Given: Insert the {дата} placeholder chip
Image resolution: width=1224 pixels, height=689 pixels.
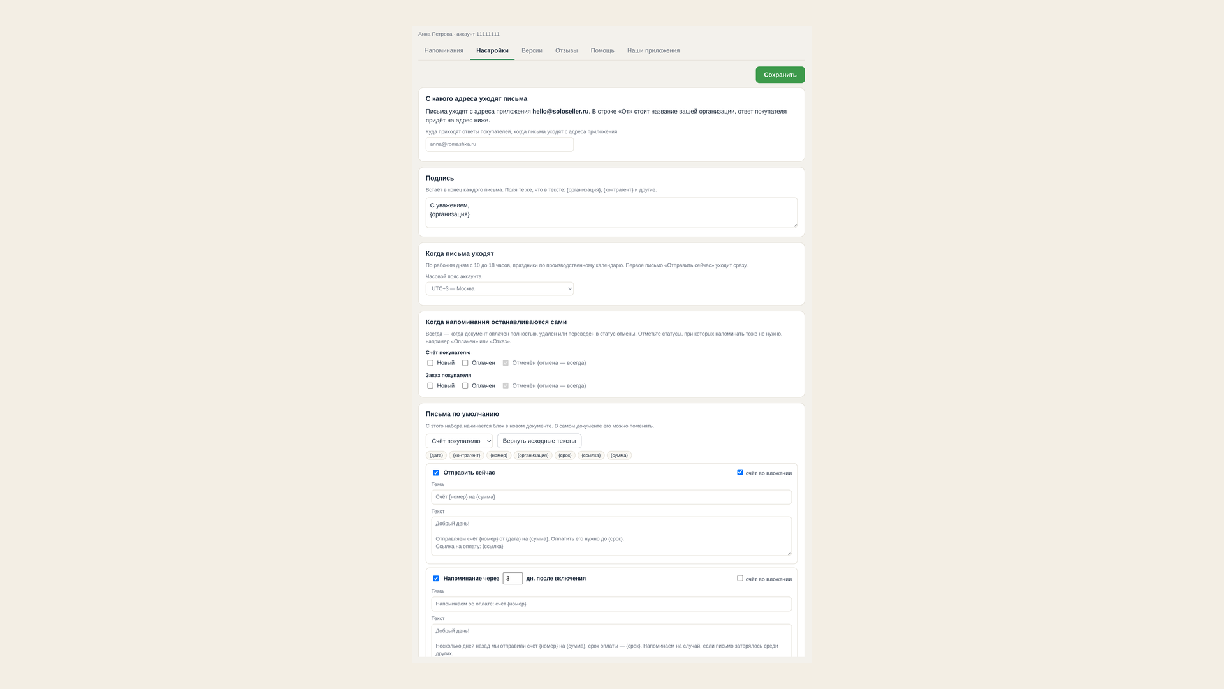Looking at the screenshot, I should [x=436, y=456].
